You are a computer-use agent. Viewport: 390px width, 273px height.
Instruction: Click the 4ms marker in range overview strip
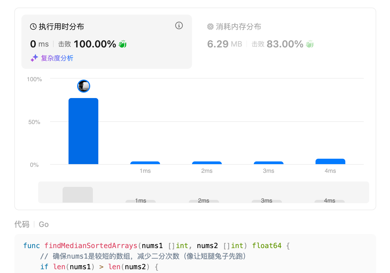point(330,201)
